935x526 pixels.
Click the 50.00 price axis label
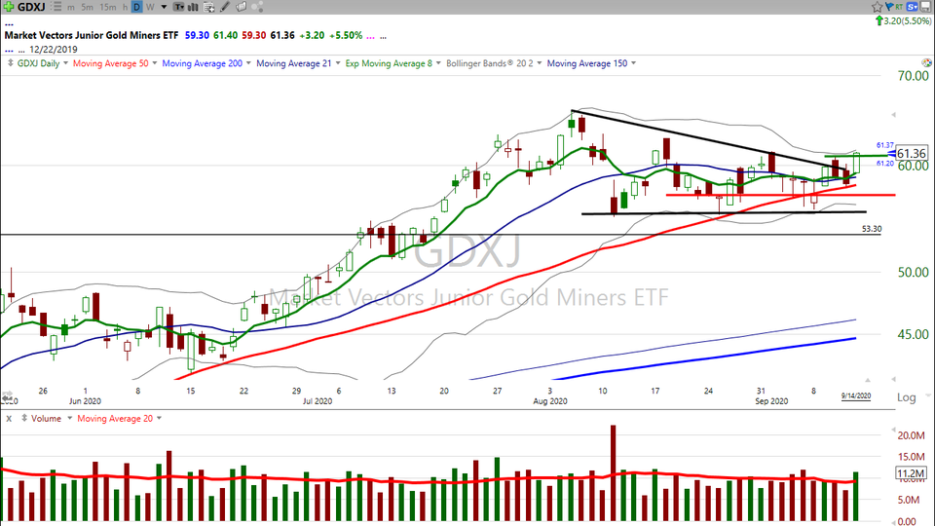[913, 272]
